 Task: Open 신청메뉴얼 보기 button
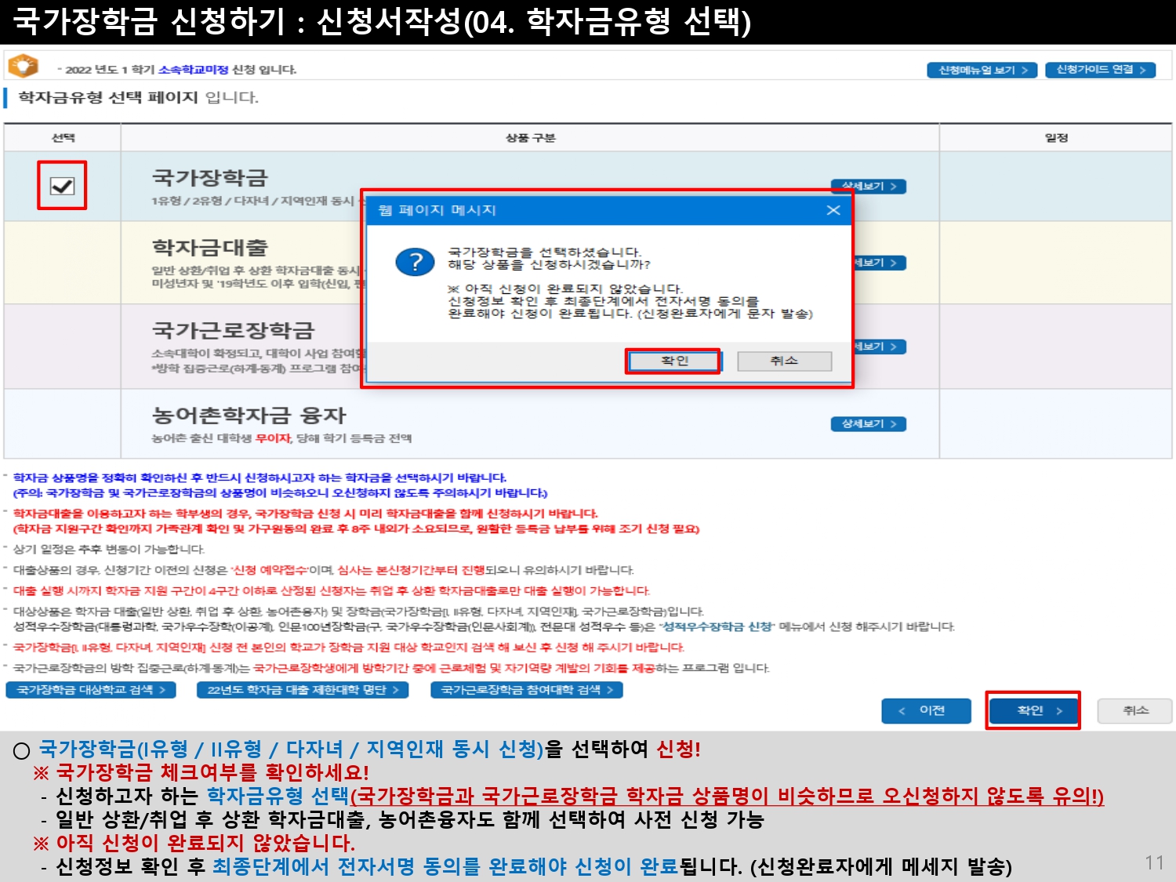[982, 70]
